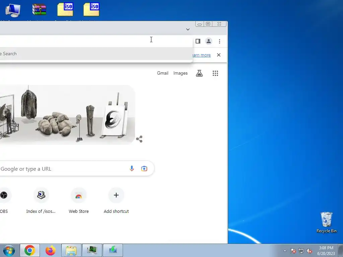
Task: Select the Computer desktop icon
Action: pyautogui.click(x=12, y=10)
